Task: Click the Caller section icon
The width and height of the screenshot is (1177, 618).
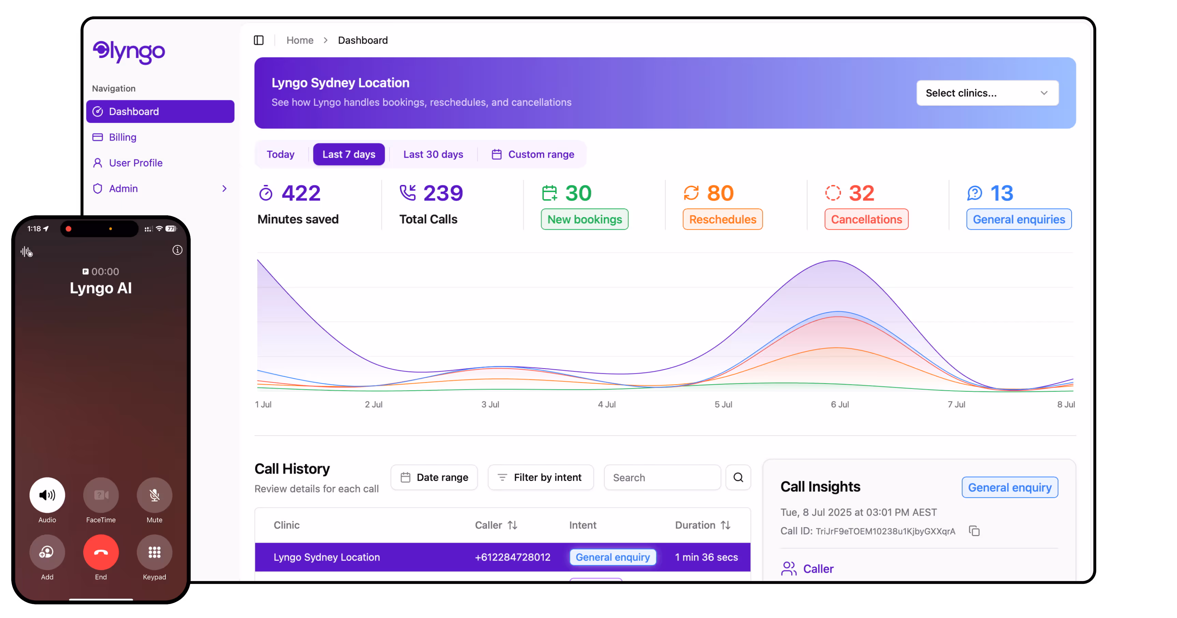Action: [789, 569]
